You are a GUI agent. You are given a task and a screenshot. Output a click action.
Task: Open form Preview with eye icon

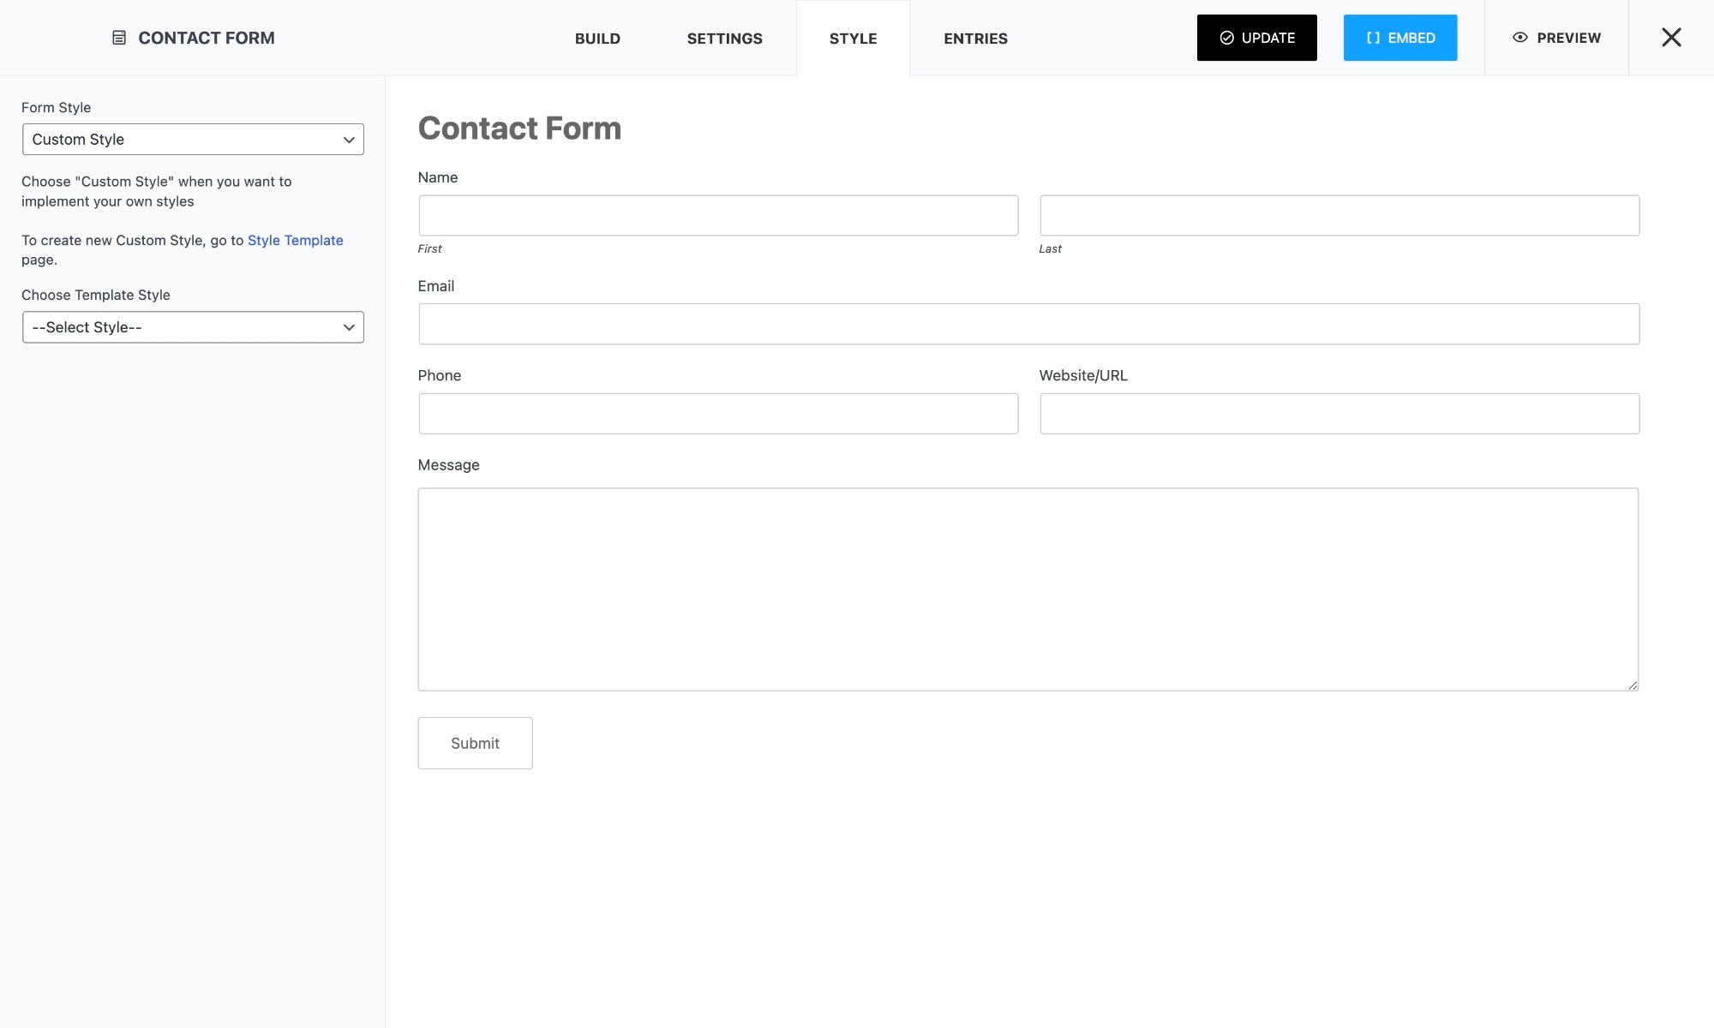click(1556, 38)
